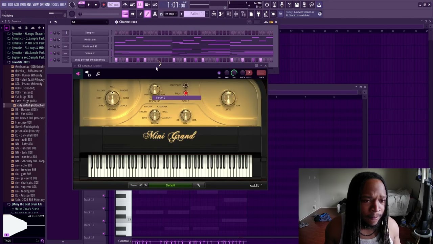
Task: Click the browser search magnifier icon
Action: point(42,241)
